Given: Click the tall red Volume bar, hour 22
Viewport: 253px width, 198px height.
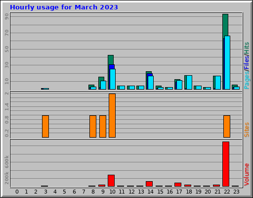Looking at the screenshot, I should 226,164.
